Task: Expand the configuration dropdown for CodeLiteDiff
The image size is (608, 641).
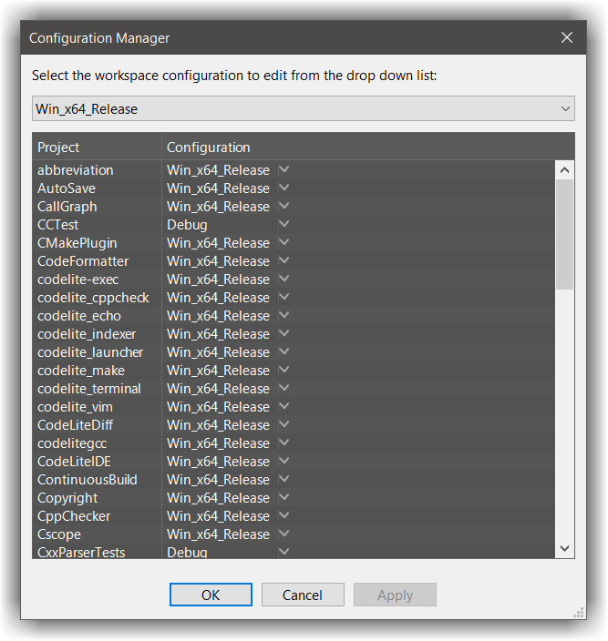Action: point(284,424)
